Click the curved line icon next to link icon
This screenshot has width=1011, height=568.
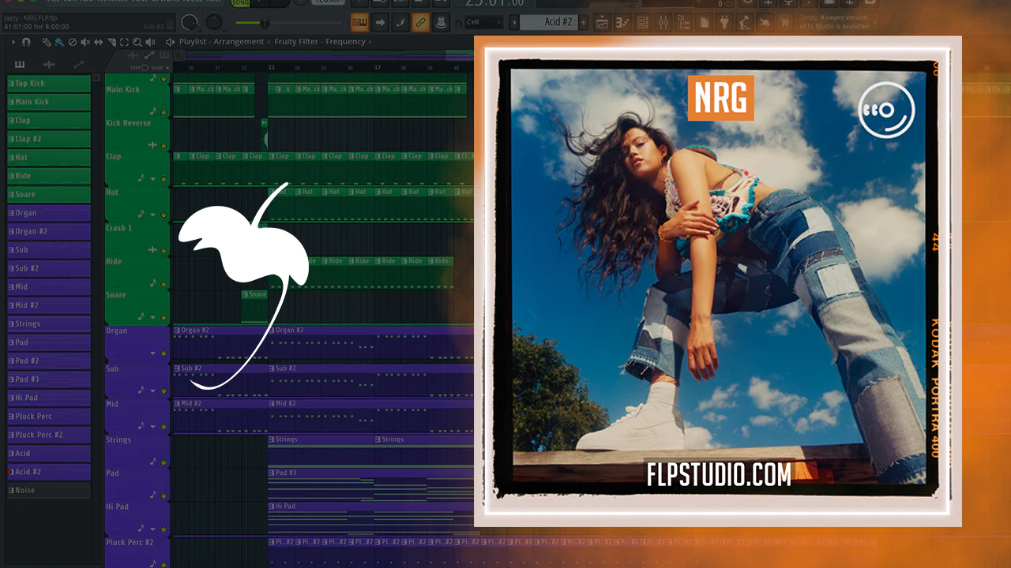400,22
